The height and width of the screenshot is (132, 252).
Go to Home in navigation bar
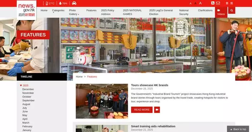[44, 10]
